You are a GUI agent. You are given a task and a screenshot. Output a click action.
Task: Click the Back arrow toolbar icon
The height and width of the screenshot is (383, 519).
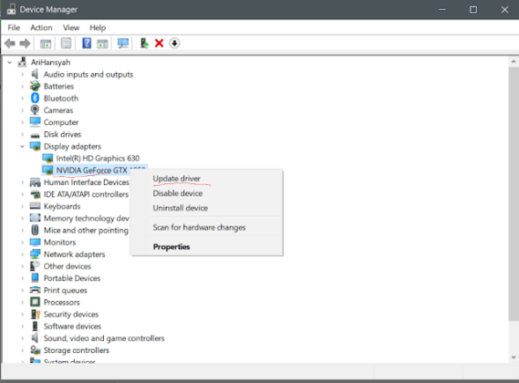click(10, 44)
